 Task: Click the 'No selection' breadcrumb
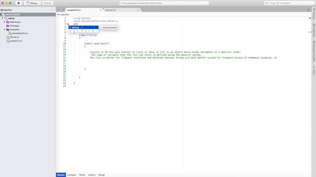coord(63,14)
